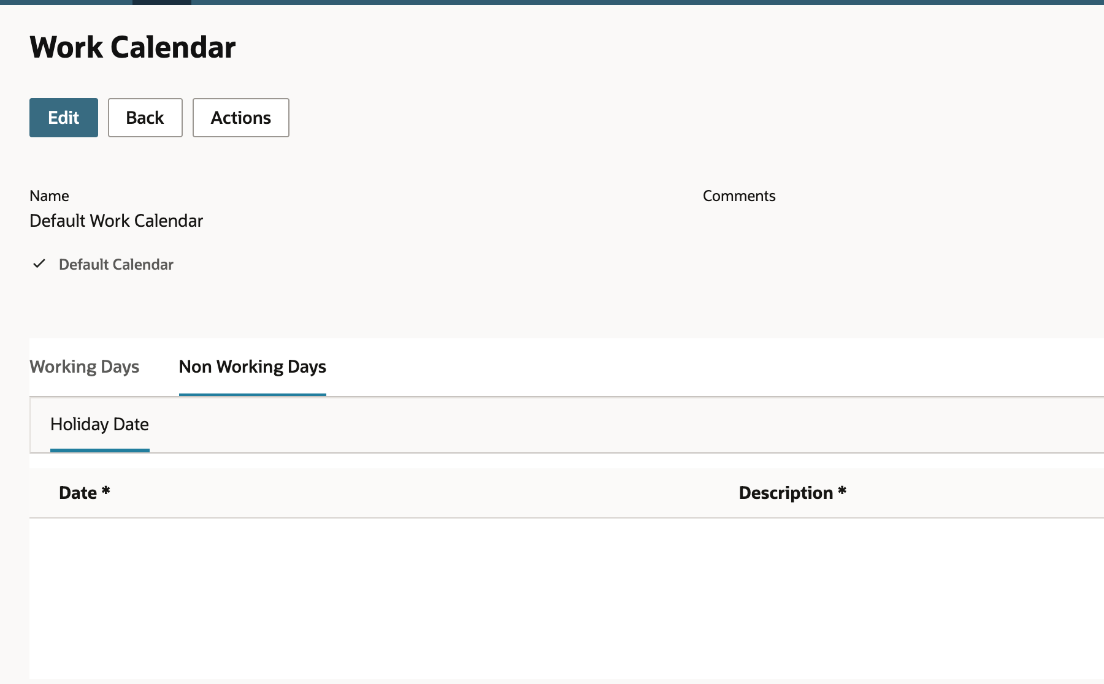Click the Date column header
The image size is (1104, 684).
[x=85, y=493]
